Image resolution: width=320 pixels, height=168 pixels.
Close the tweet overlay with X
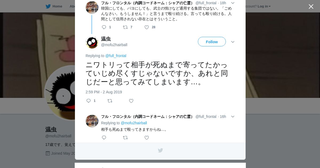click(311, 6)
